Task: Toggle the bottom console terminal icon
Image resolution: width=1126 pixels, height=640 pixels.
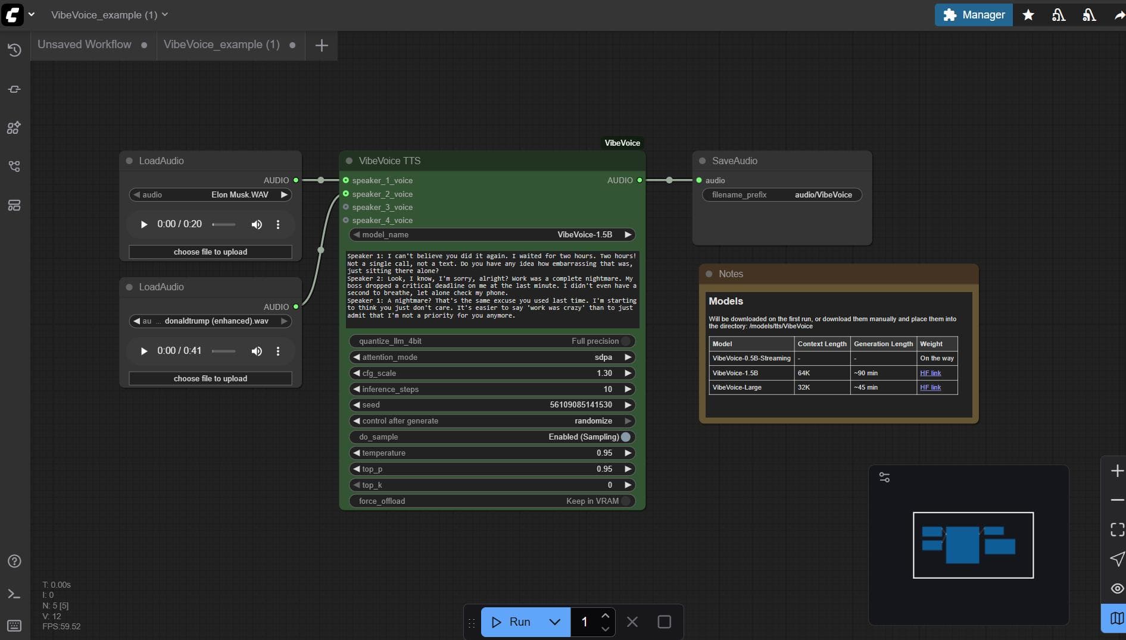Action: (14, 594)
